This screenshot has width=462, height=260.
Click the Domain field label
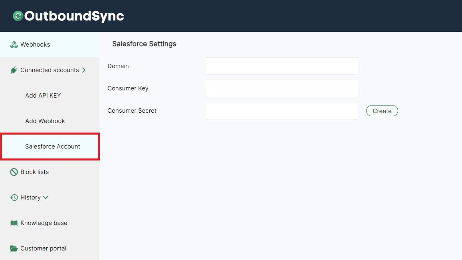pos(118,66)
